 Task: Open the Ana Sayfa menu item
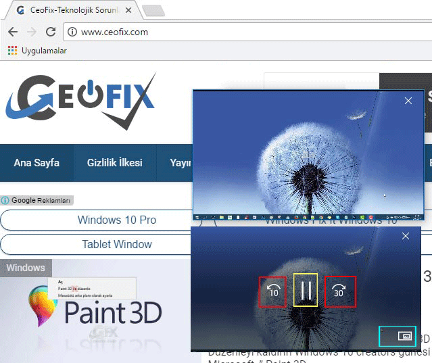pyautogui.click(x=37, y=163)
